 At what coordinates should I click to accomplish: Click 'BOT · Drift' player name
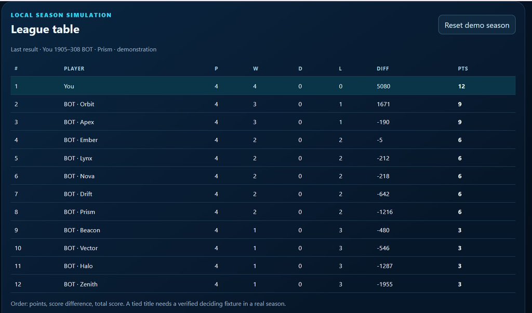point(78,194)
